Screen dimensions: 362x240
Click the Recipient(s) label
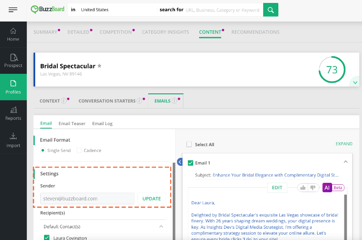[x=52, y=213]
